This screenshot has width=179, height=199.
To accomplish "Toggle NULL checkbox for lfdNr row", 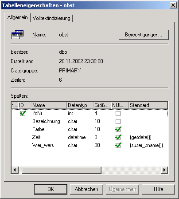I will point(118,113).
